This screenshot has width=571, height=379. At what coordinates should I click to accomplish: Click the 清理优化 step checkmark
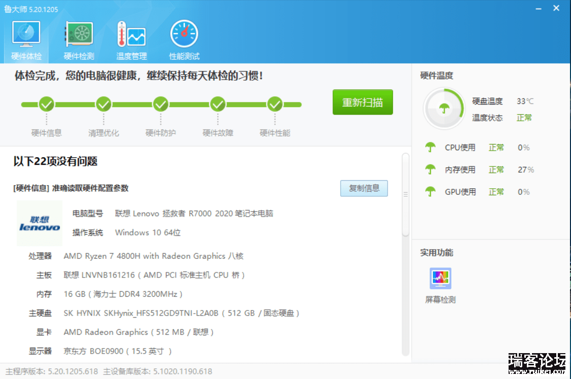pyautogui.click(x=104, y=105)
